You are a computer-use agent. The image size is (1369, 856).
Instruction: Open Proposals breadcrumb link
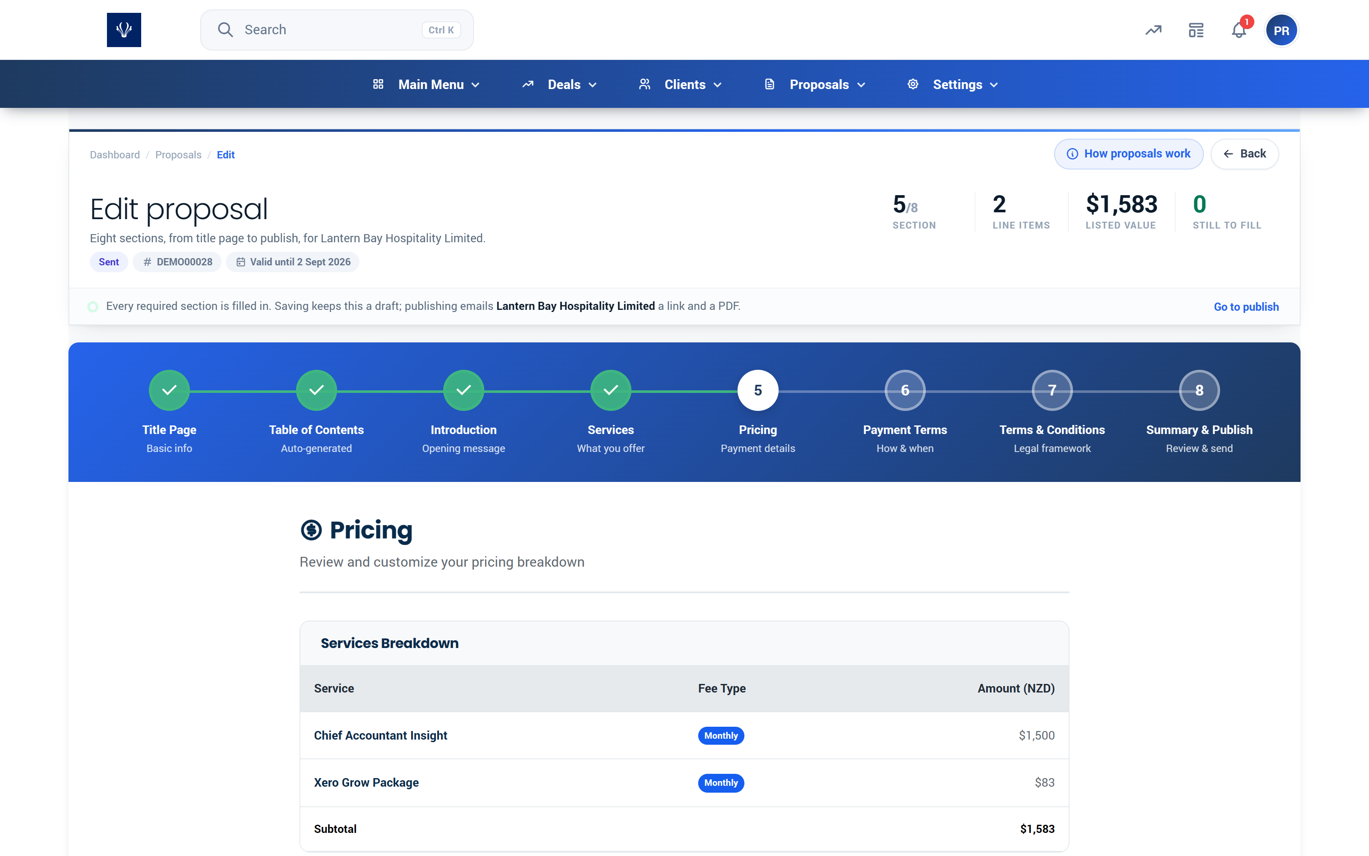point(178,155)
